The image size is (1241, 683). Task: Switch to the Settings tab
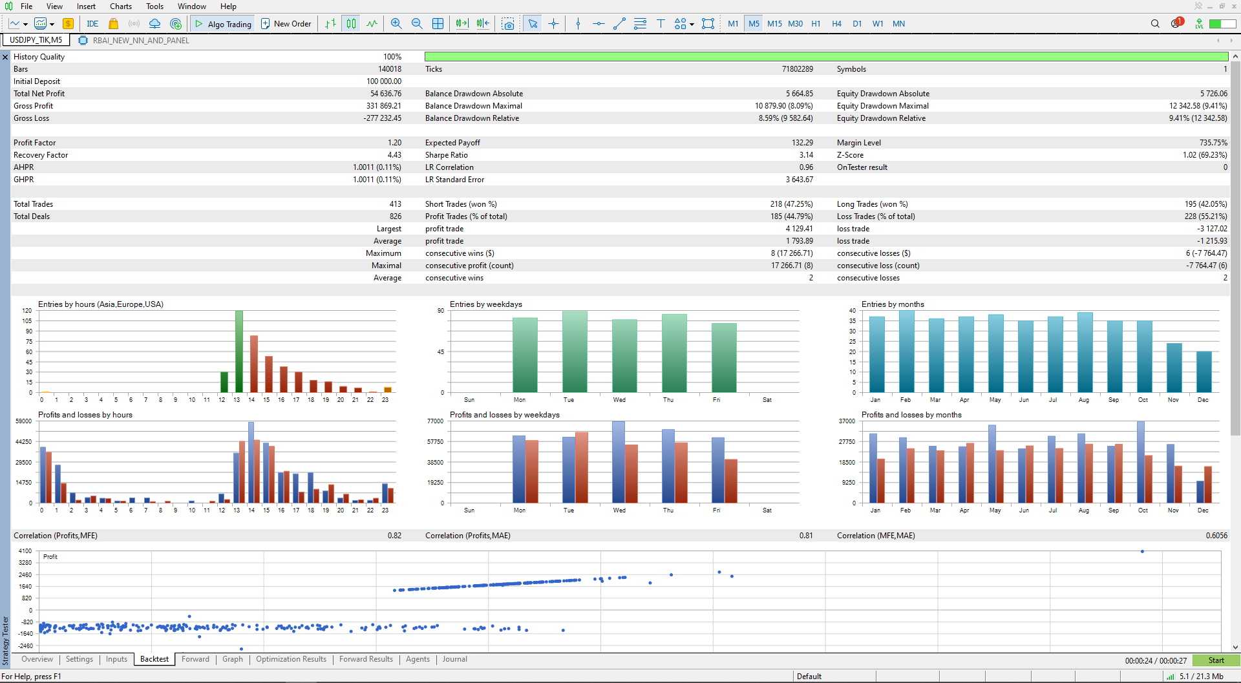coord(80,659)
